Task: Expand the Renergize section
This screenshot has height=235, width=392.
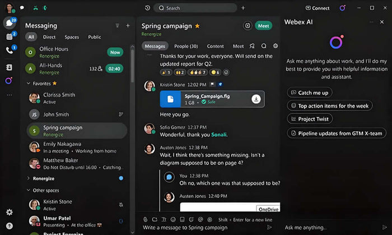Action: tap(29, 178)
